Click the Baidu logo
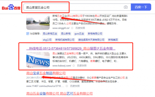Screen dimensions: 155x97 (x=11, y=7)
